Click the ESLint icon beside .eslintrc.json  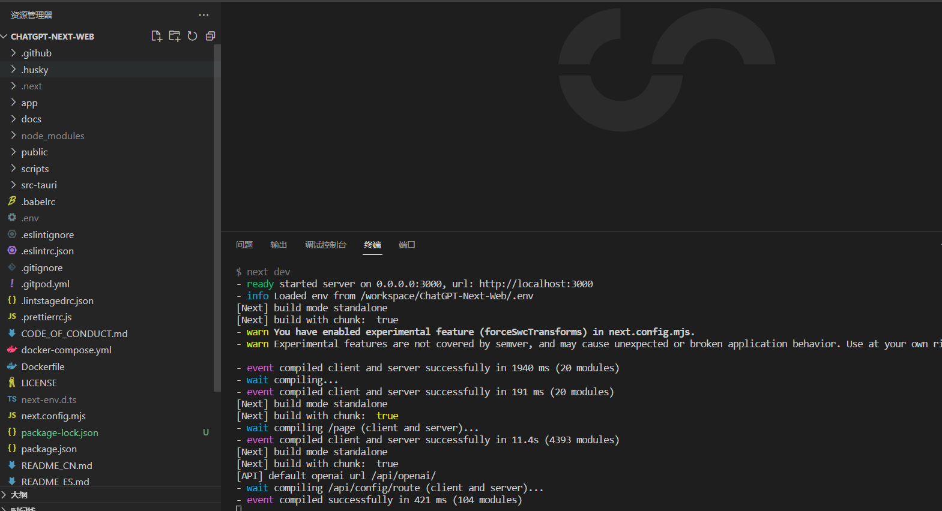point(12,251)
